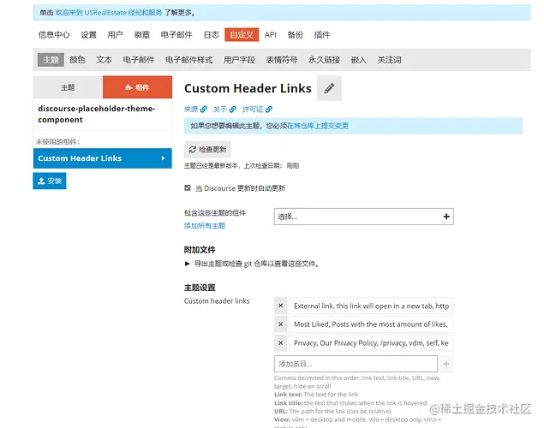The image size is (544, 428).
Task: Open top nav 电子邮件 menu
Action: point(176,34)
